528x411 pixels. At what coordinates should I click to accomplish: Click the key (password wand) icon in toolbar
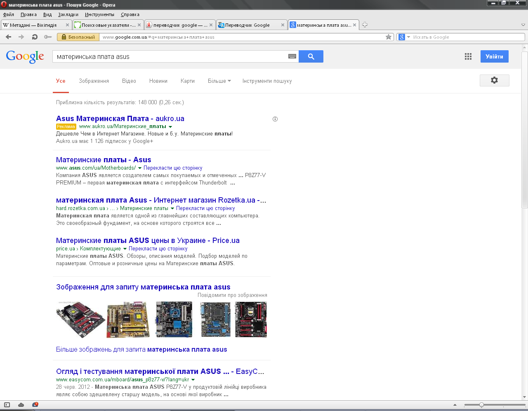[48, 37]
